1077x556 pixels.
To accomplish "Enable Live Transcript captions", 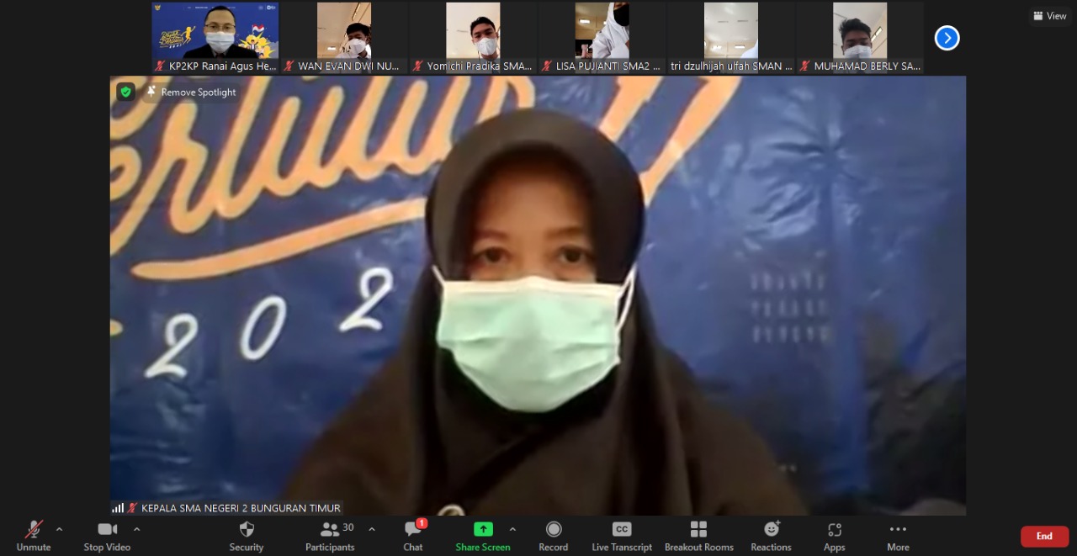I will [x=621, y=535].
